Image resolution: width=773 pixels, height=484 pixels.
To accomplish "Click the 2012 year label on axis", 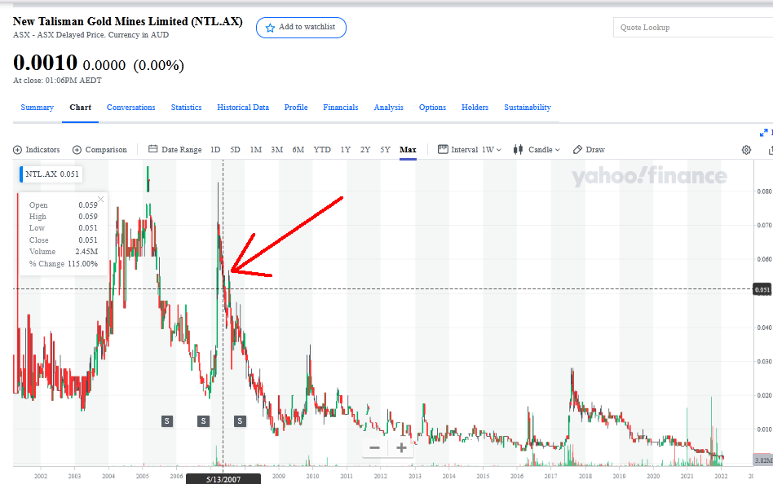I will tap(381, 476).
